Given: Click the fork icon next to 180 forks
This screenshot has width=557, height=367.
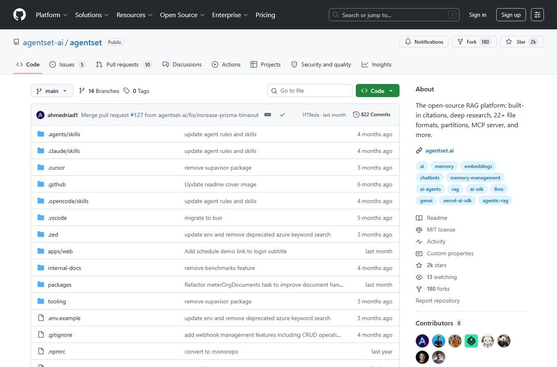Looking at the screenshot, I should coord(419,289).
